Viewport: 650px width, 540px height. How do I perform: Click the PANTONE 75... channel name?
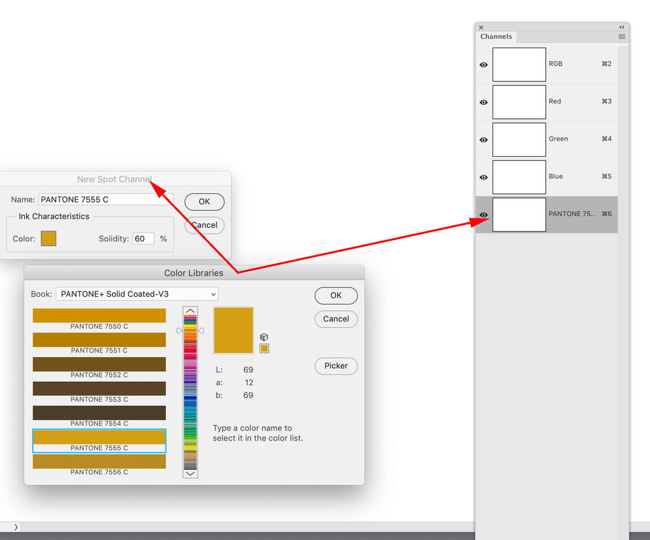tap(573, 214)
